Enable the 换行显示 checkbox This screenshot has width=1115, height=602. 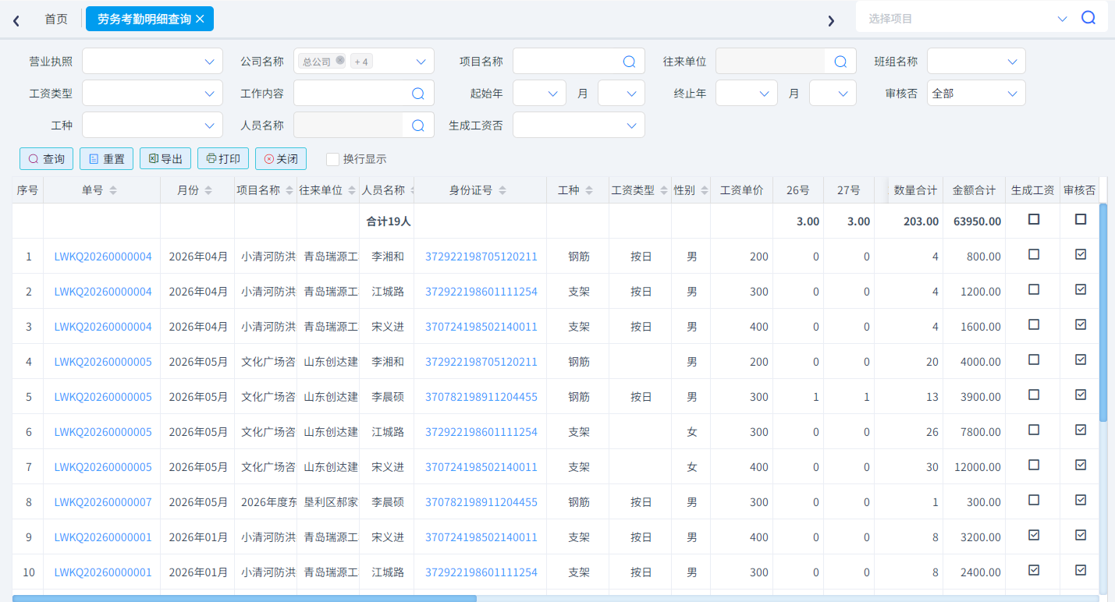(x=332, y=159)
